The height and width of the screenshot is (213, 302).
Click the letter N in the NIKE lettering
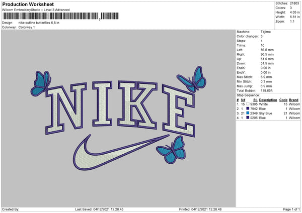coord(66,109)
